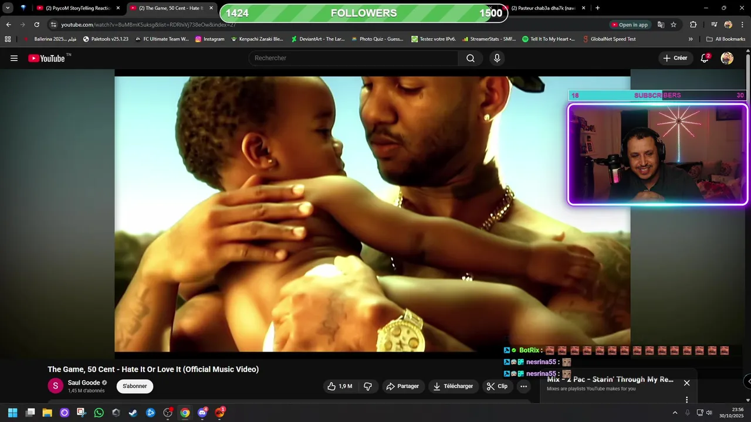Open Task View on the taskbar
Viewport: 751px width, 422px height.
click(30, 413)
